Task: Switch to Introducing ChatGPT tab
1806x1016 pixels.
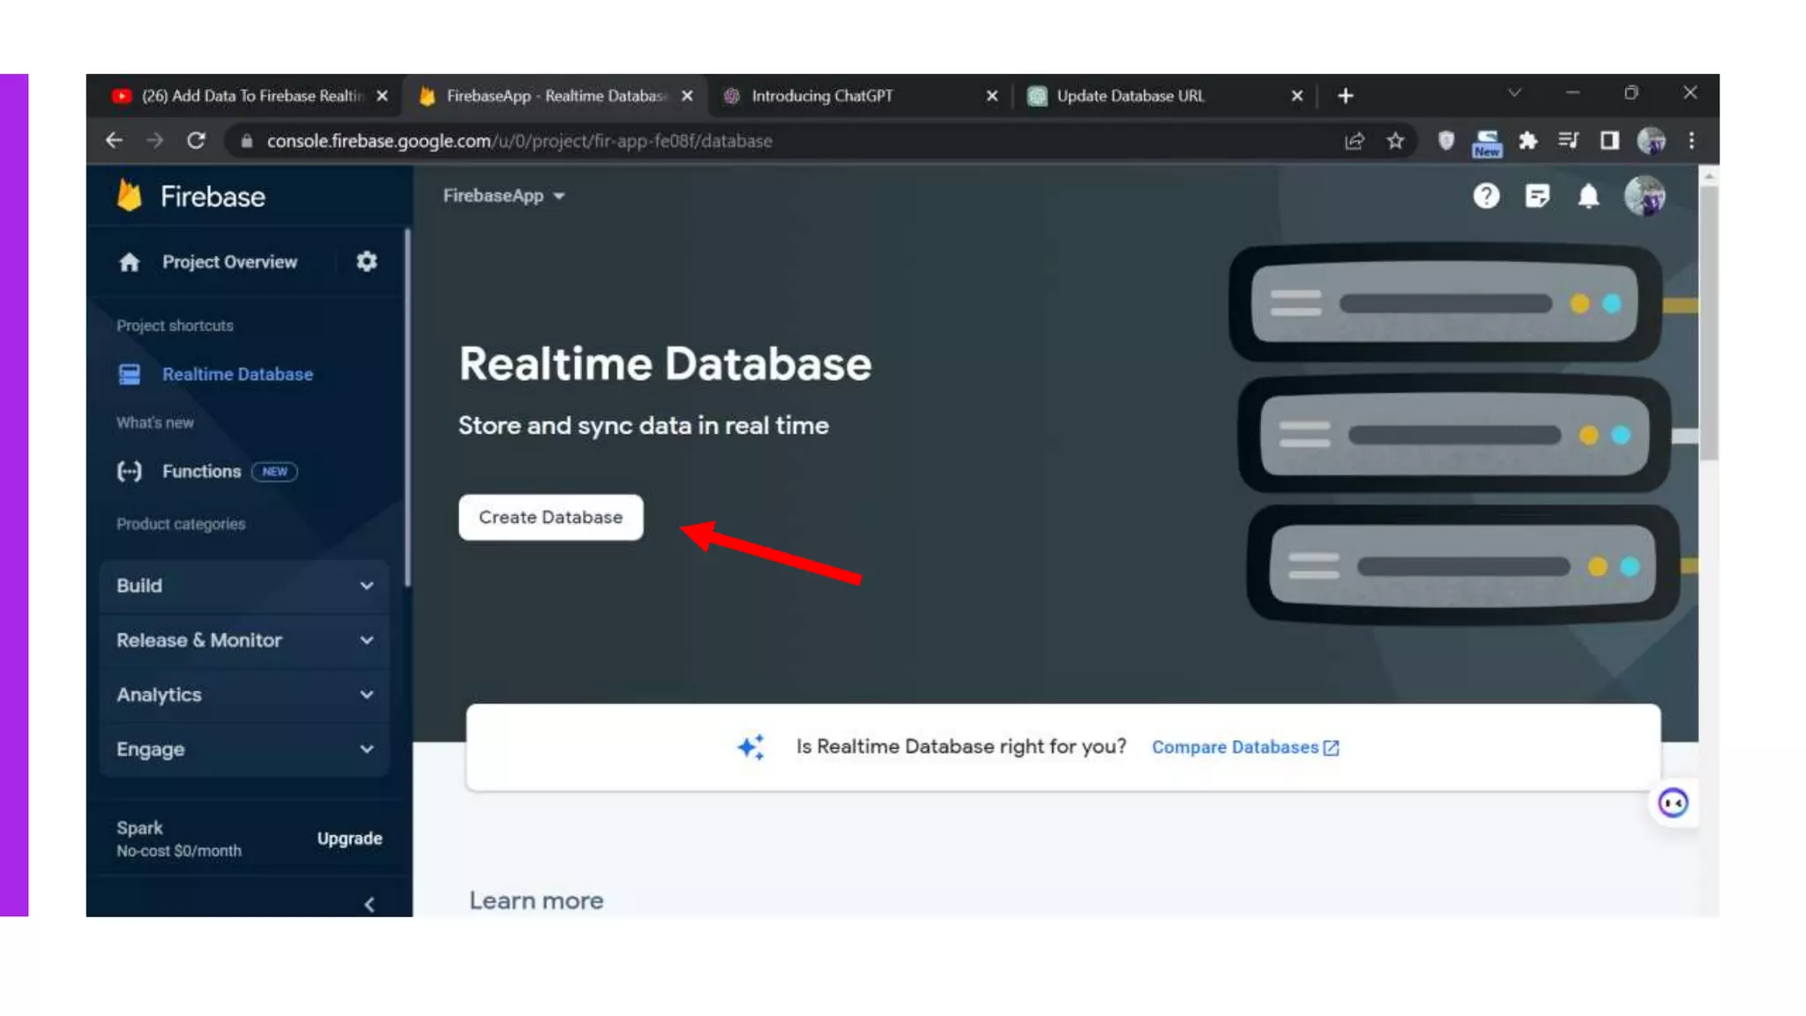Action: pos(822,96)
